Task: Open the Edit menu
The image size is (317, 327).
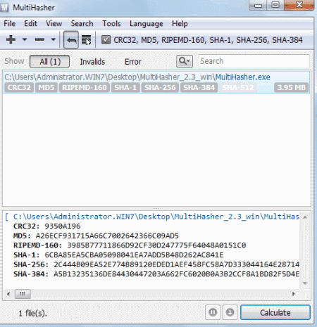Action: pos(30,24)
